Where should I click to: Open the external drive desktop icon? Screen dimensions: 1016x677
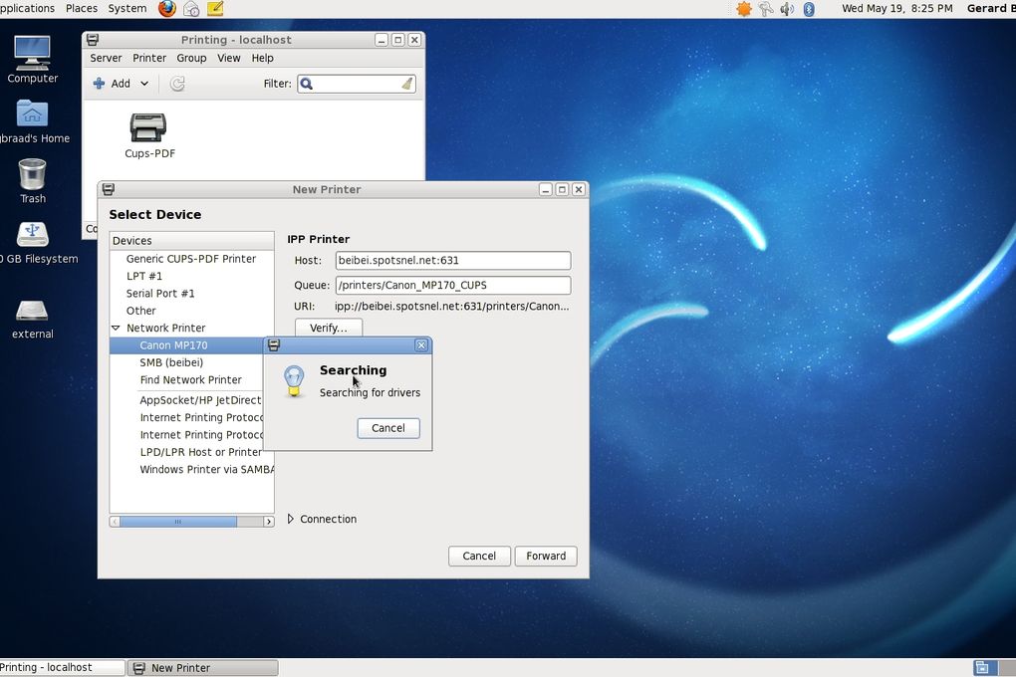pyautogui.click(x=33, y=319)
